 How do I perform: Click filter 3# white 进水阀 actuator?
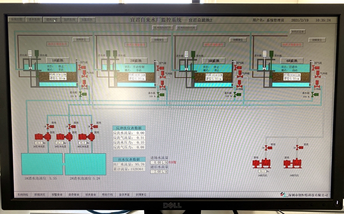point(186,54)
